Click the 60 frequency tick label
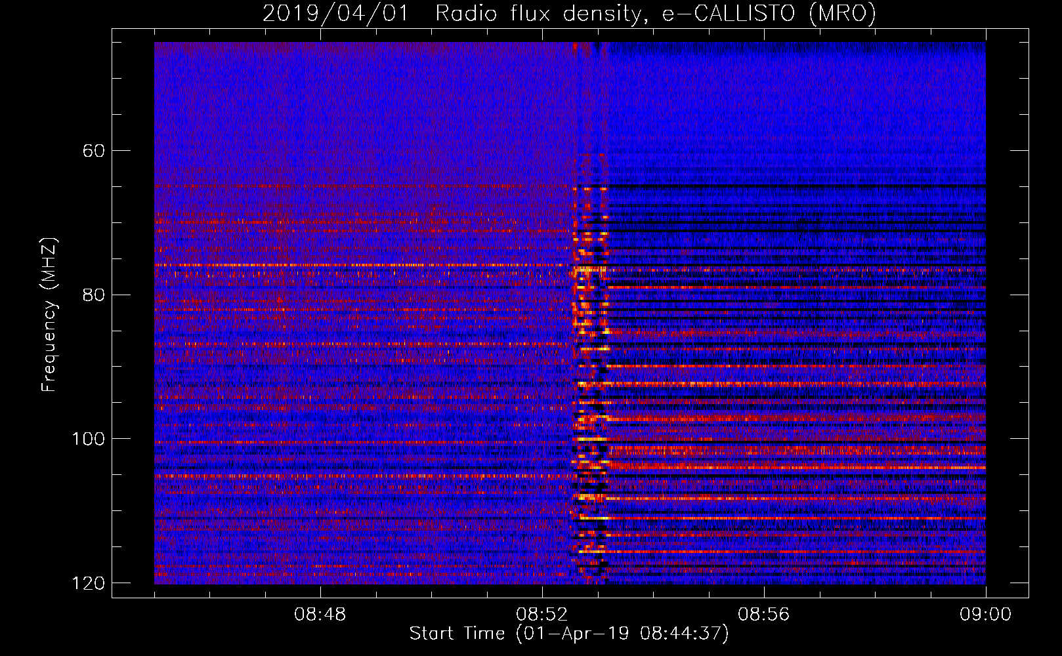Image resolution: width=1062 pixels, height=656 pixels. pyautogui.click(x=94, y=151)
